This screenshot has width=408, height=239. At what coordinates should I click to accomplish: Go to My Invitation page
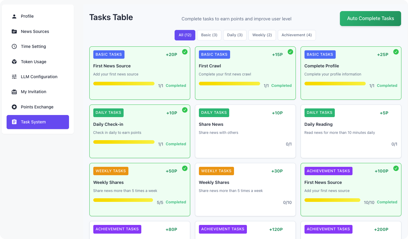[38, 92]
